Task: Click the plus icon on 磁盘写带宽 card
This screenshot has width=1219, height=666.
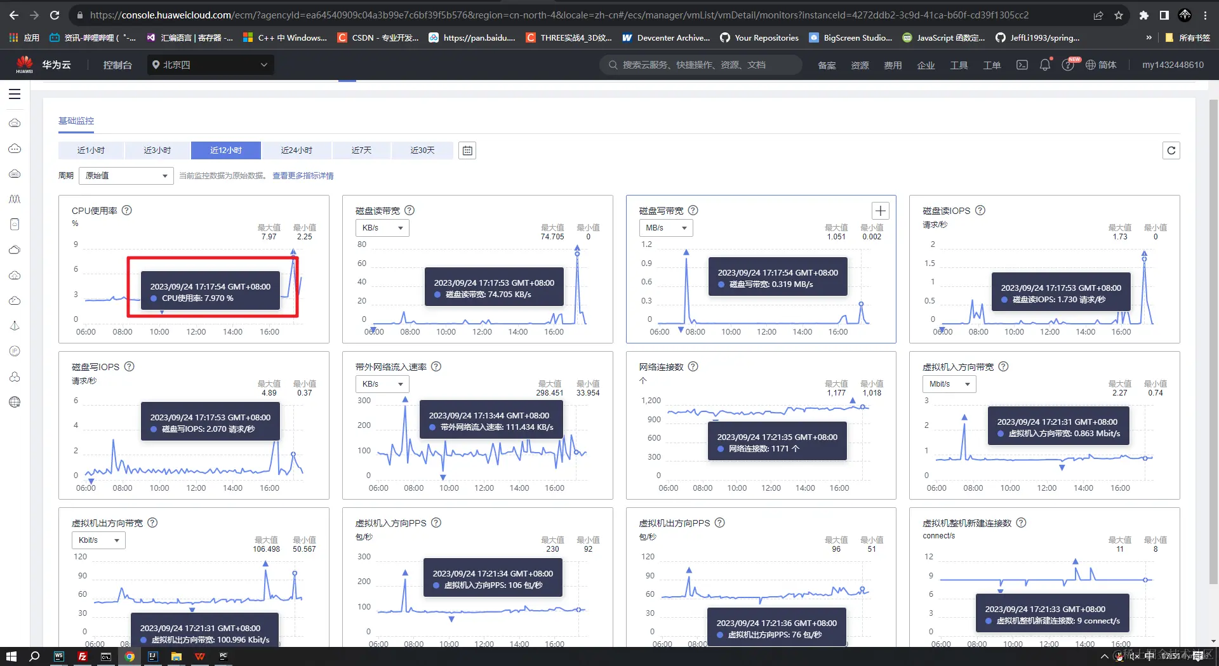Action: (880, 211)
